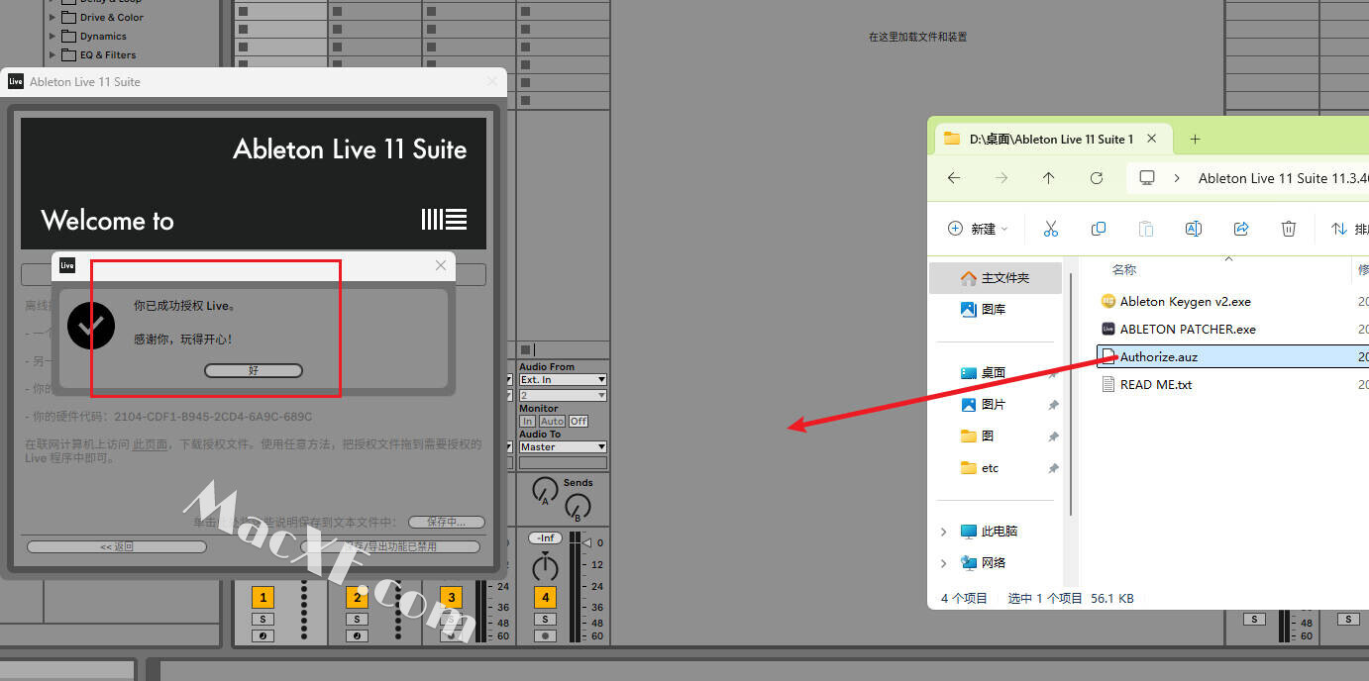The width and height of the screenshot is (1369, 681).
Task: Select the ABLETON PATCHER.exe file icon
Action: [x=1108, y=329]
